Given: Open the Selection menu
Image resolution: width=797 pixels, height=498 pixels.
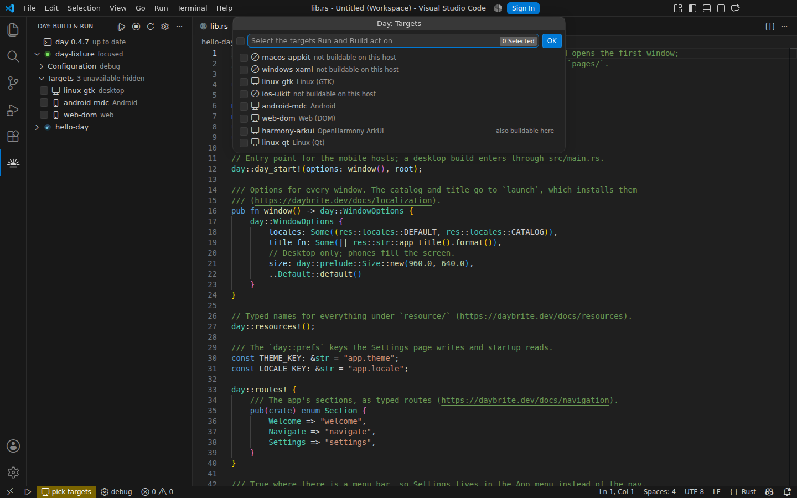Looking at the screenshot, I should [x=84, y=8].
